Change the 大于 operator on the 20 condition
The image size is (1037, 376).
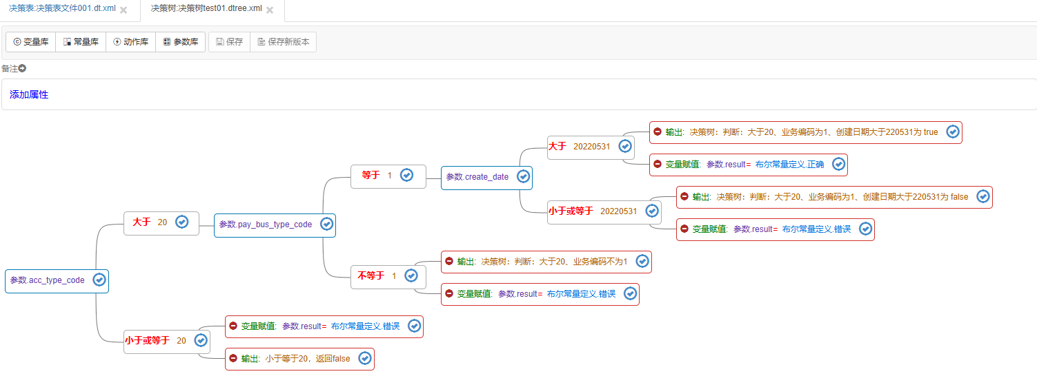141,222
